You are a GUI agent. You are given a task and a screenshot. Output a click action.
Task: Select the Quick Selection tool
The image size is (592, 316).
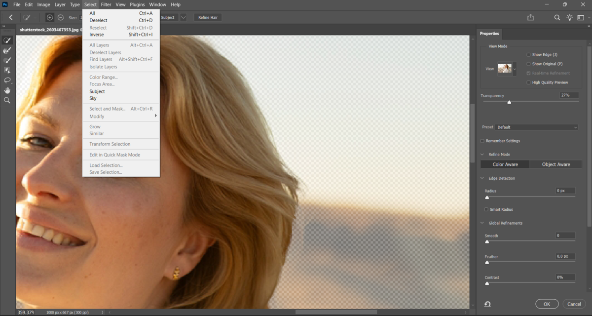pos(7,40)
